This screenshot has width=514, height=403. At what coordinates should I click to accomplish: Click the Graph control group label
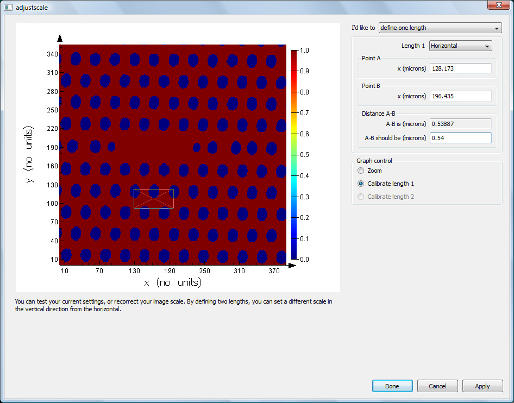pos(374,161)
